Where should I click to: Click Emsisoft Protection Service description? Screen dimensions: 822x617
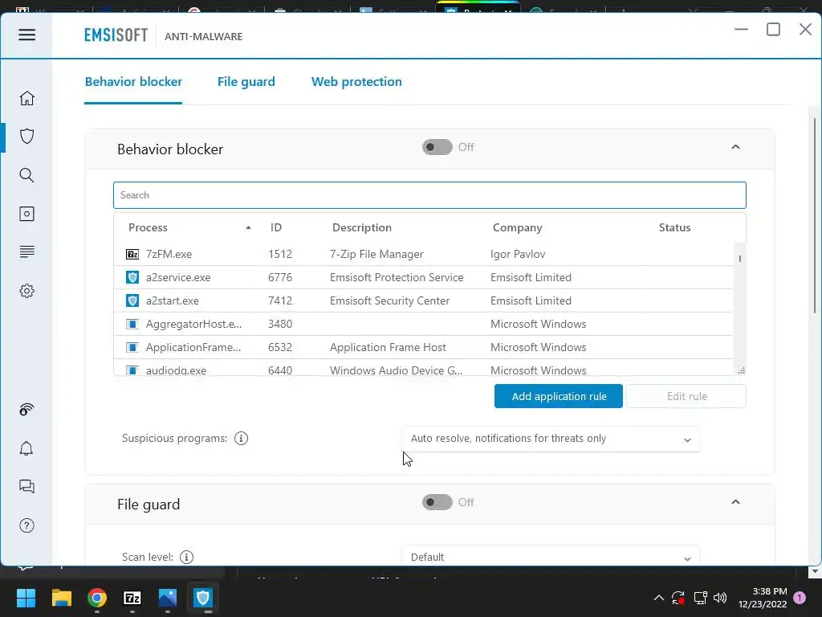397,277
